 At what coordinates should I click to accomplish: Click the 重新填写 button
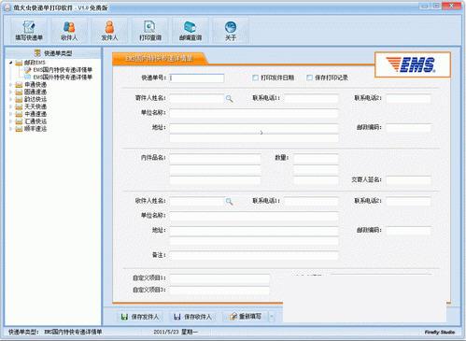point(246,317)
